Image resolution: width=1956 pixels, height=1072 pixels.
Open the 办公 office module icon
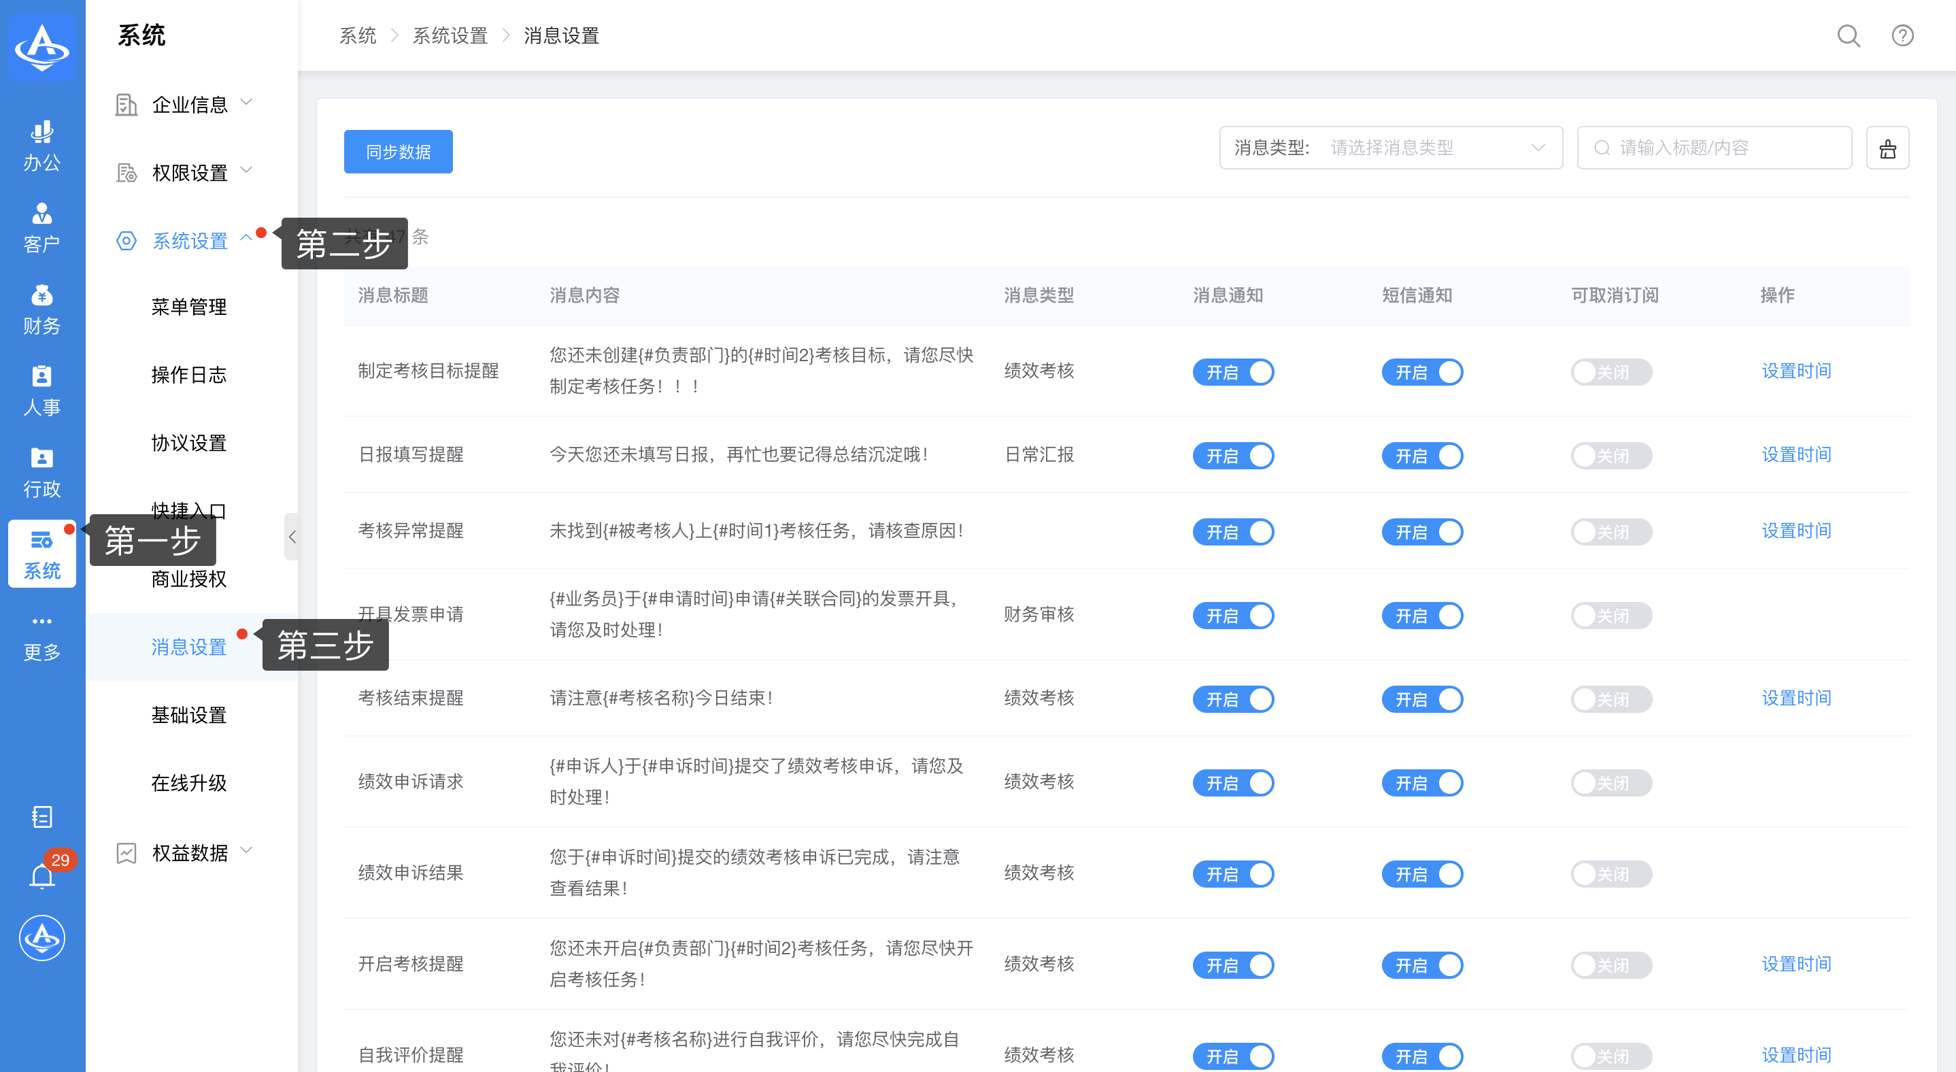tap(41, 146)
